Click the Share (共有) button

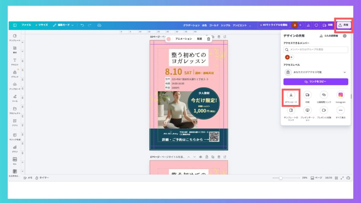(x=343, y=25)
